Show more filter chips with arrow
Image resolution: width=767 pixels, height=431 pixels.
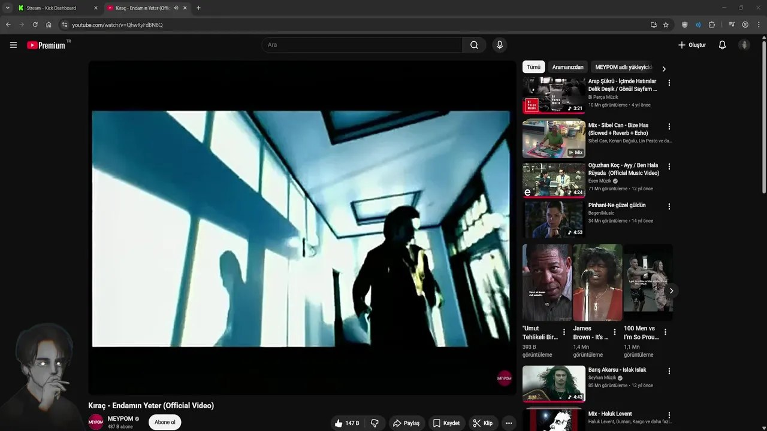pyautogui.click(x=663, y=68)
